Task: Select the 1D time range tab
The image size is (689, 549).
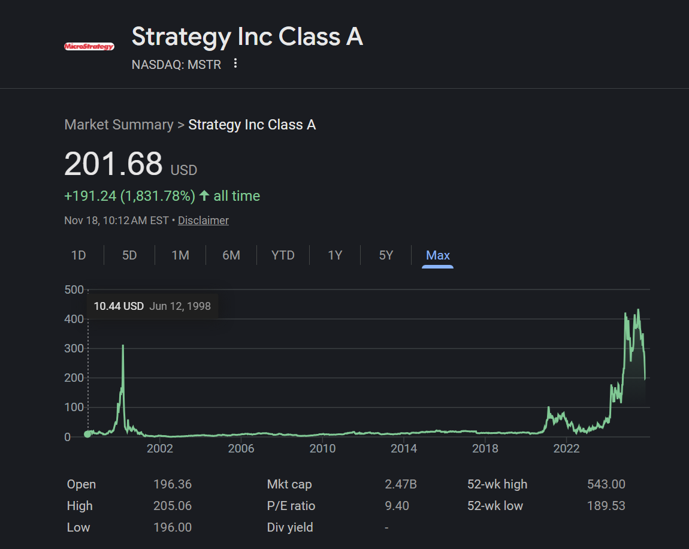Action: tap(78, 255)
